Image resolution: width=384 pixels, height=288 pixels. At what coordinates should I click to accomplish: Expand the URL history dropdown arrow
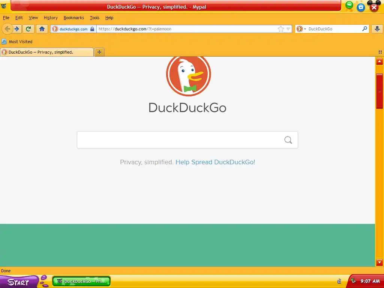point(288,29)
